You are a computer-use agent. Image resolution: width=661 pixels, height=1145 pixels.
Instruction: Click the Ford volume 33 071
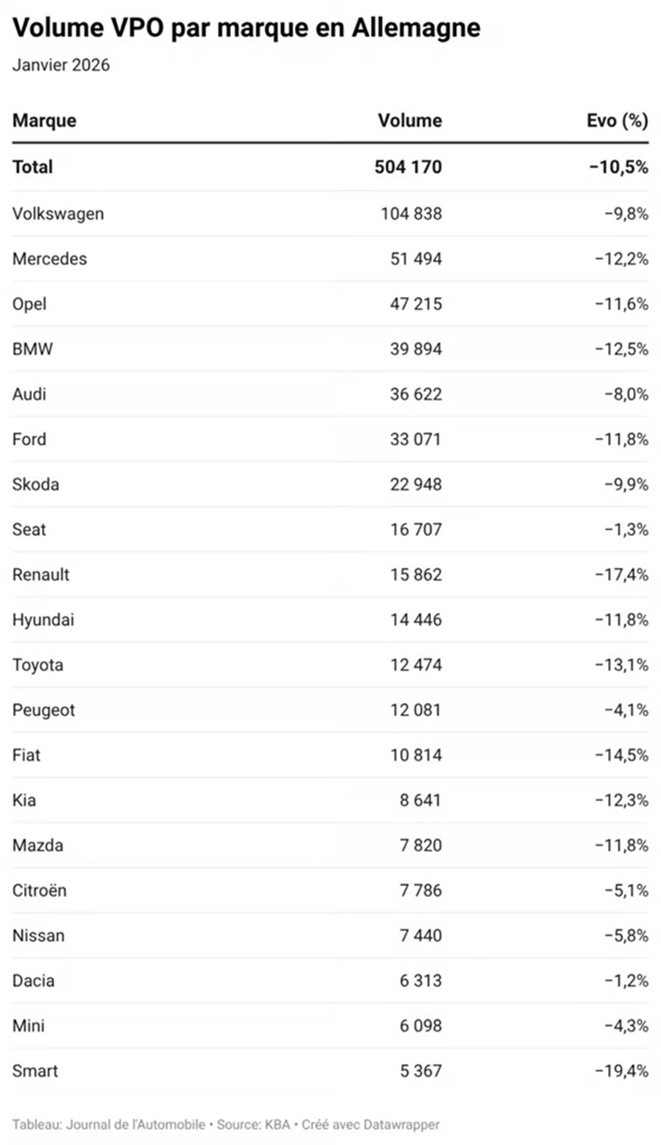point(415,439)
